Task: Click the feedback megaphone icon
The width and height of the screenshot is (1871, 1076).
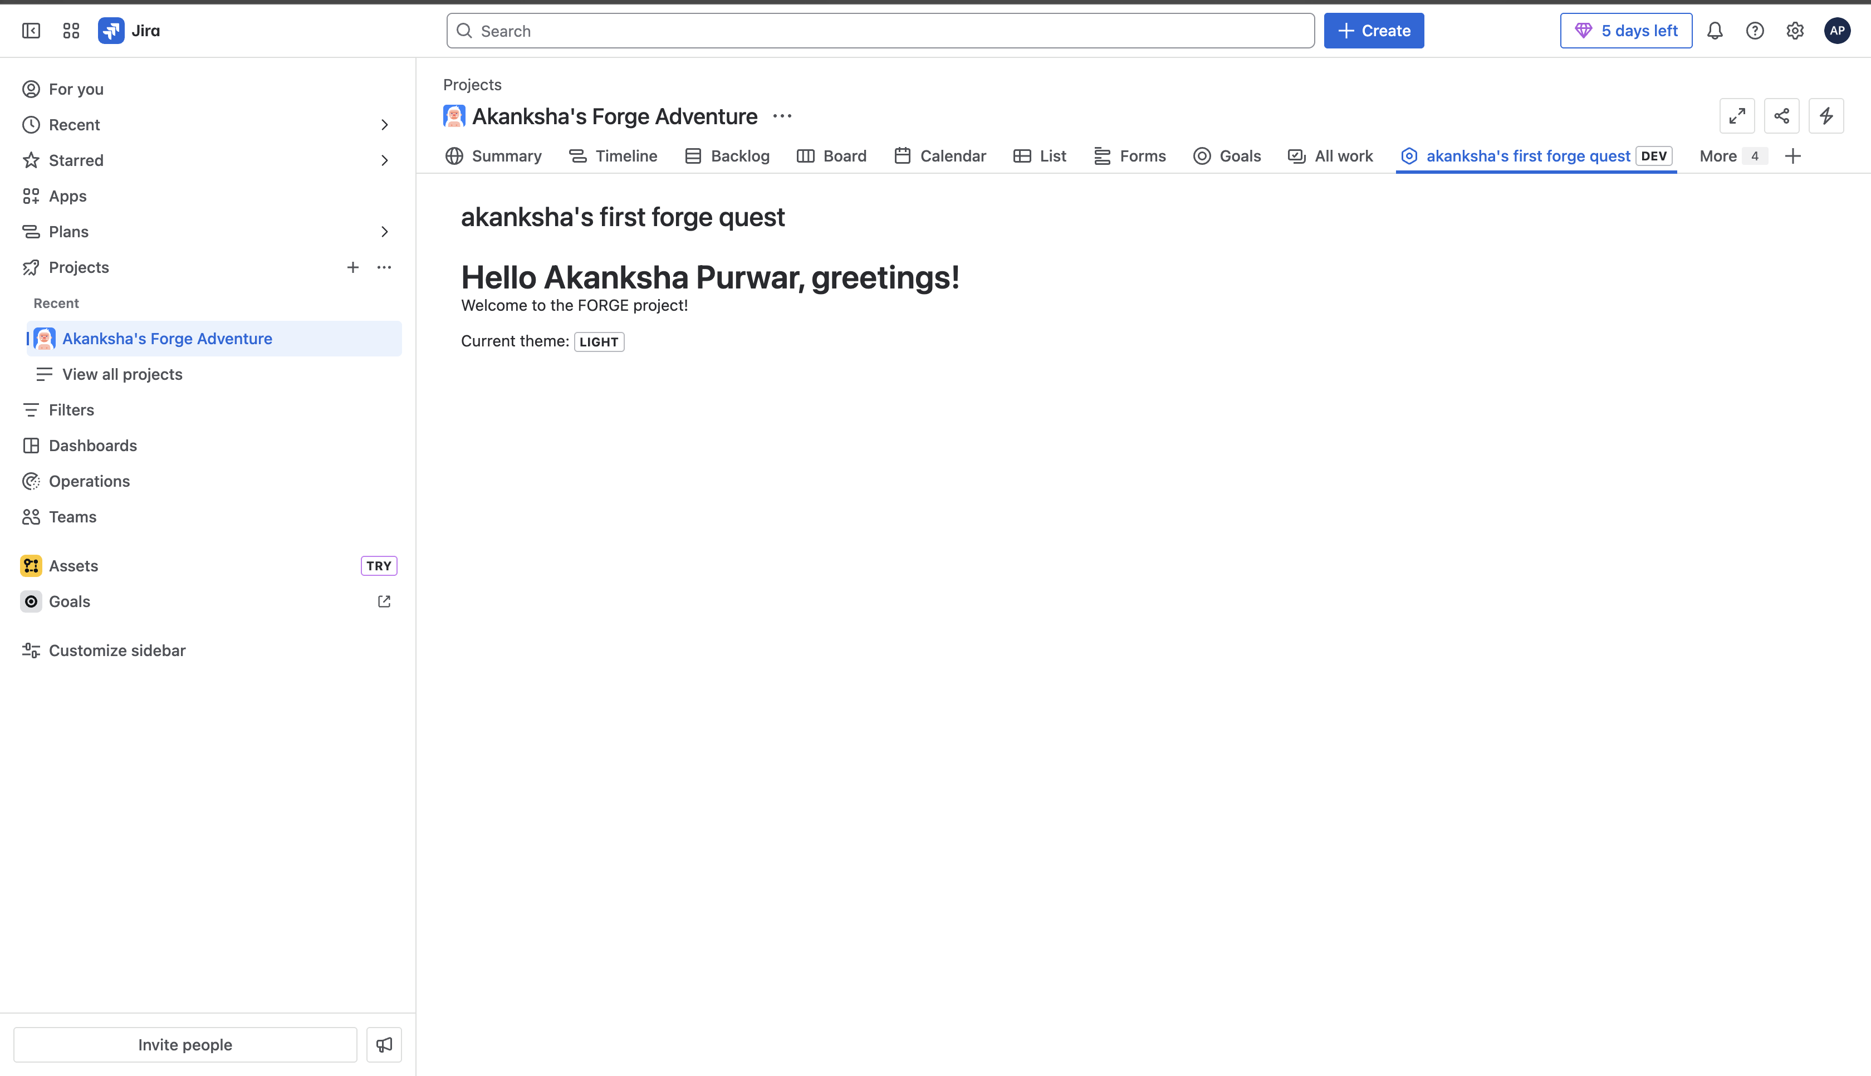Action: tap(384, 1044)
